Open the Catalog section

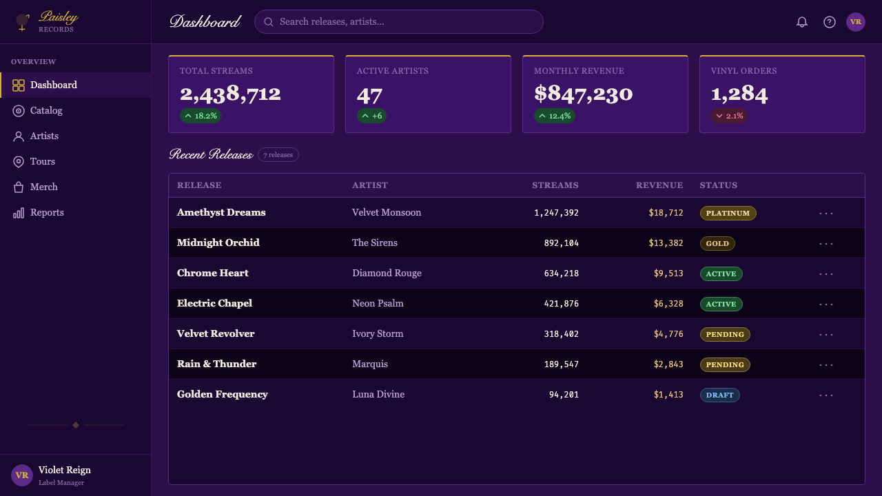(75, 110)
